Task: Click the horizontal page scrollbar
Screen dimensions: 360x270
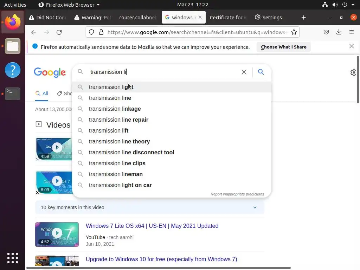Action: pos(159,268)
